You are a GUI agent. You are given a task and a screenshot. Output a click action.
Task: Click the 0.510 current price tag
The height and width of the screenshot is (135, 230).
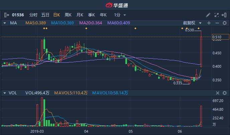click(x=221, y=37)
